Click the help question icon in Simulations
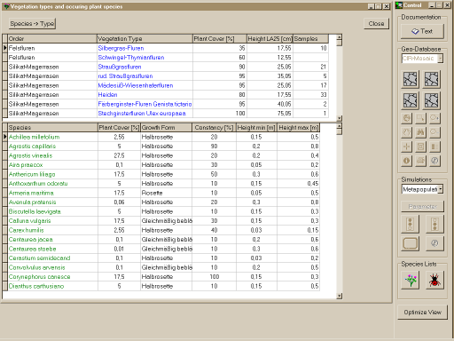This screenshot has height=341, width=454. [x=434, y=243]
